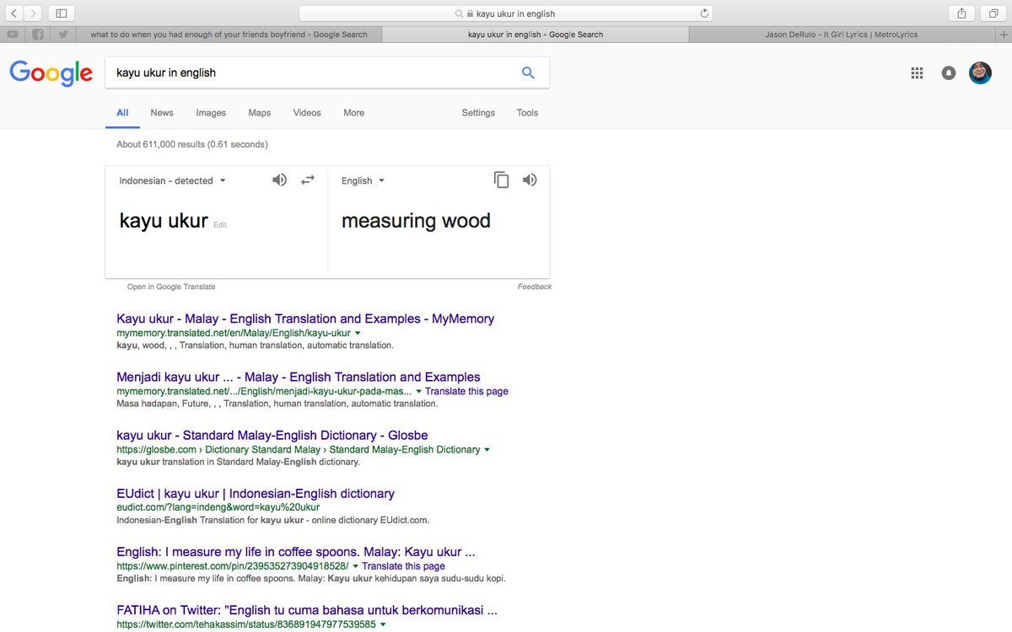Viewport: 1012px width, 632px height.
Task: Open source language dropdown Indonesian - detected
Action: click(173, 180)
